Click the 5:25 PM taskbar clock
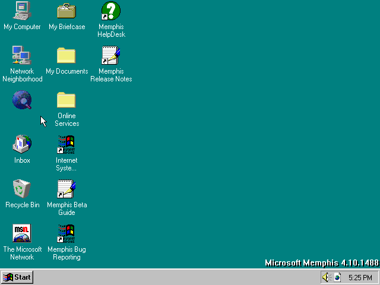This screenshot has width=380, height=285. [360, 277]
